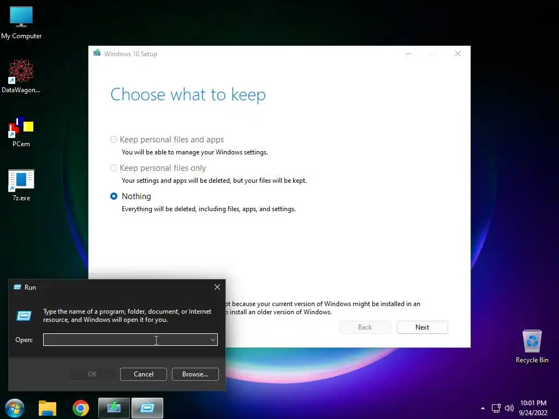Click the Run dialog description text
Viewport: 559px width, 419px height.
coord(127,316)
